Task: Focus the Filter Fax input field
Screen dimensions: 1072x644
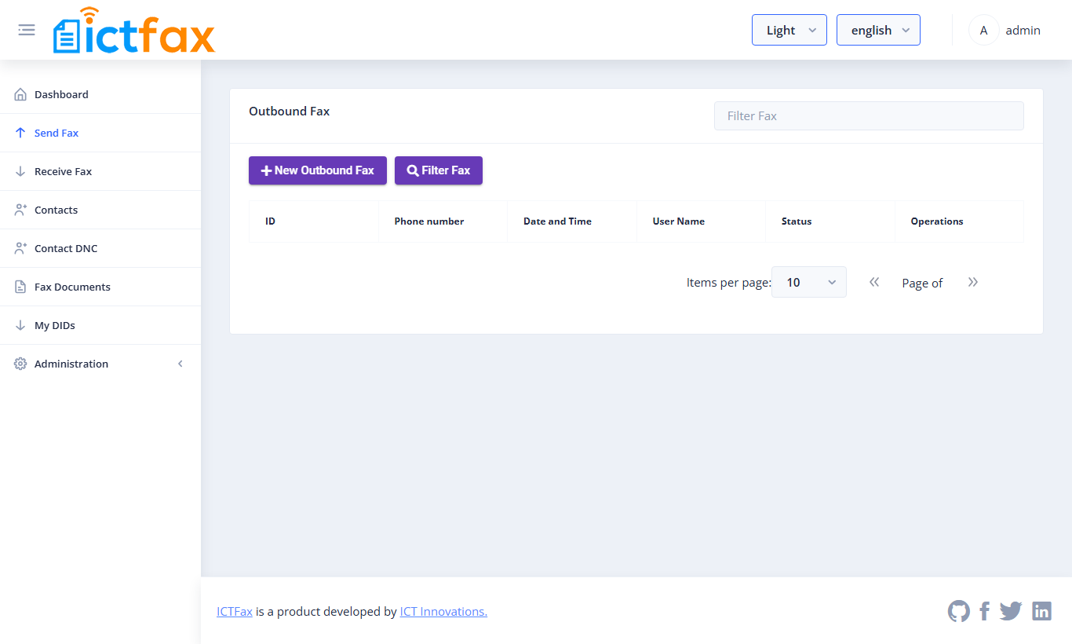Action: coord(869,115)
